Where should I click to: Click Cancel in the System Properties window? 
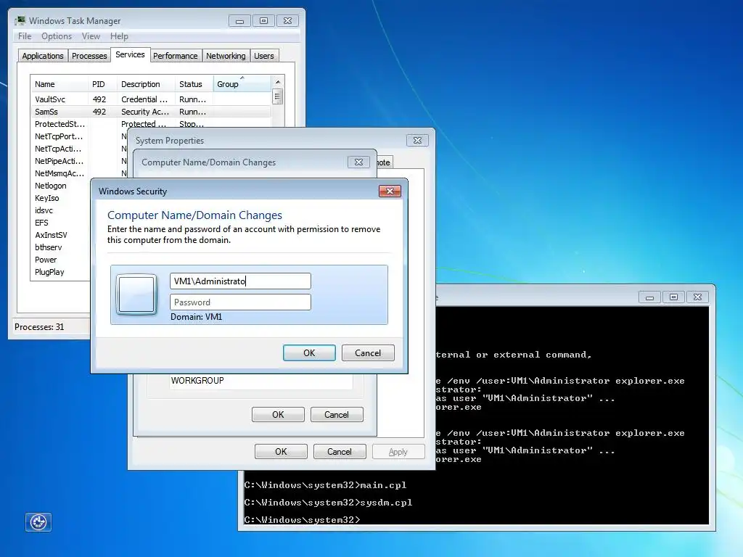340,451
